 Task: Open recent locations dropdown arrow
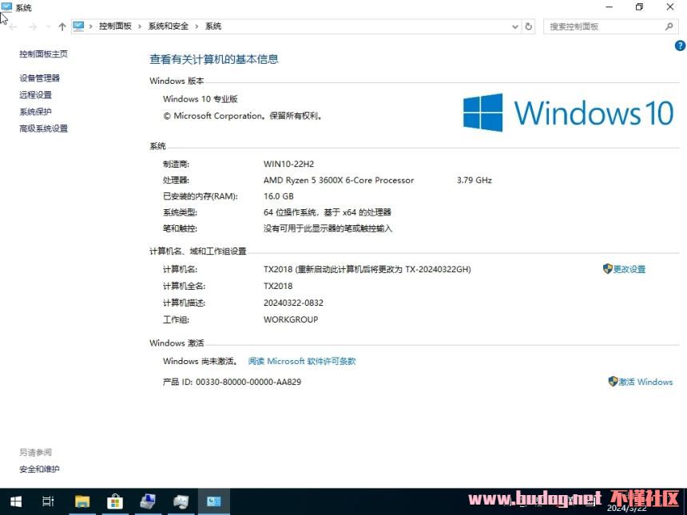point(48,26)
